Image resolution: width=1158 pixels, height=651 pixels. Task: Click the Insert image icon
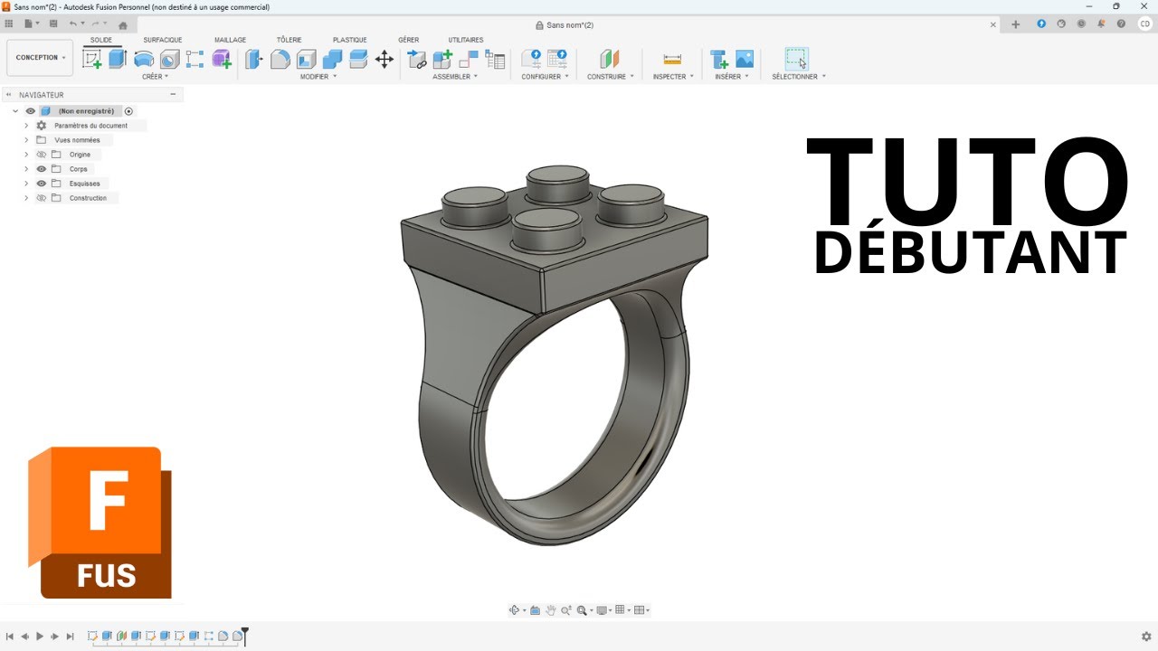point(745,60)
